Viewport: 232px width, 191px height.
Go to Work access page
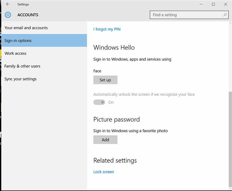[15, 53]
